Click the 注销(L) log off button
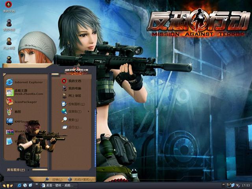Image resolution: width=252 pixels, height=189 pixels. pyautogui.click(x=54, y=180)
